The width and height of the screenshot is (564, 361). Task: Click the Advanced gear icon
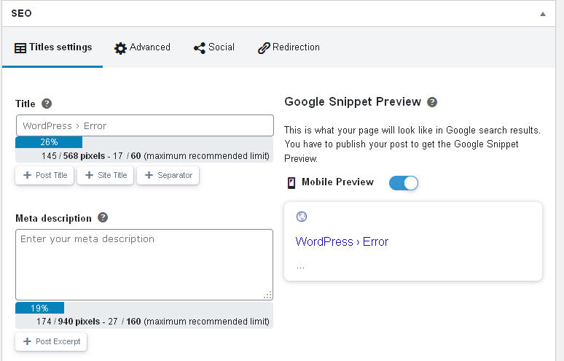[x=120, y=48]
